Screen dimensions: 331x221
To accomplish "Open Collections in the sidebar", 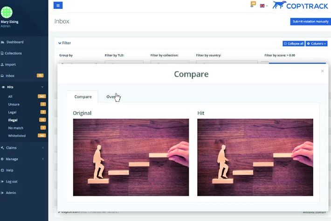I will click(13, 53).
